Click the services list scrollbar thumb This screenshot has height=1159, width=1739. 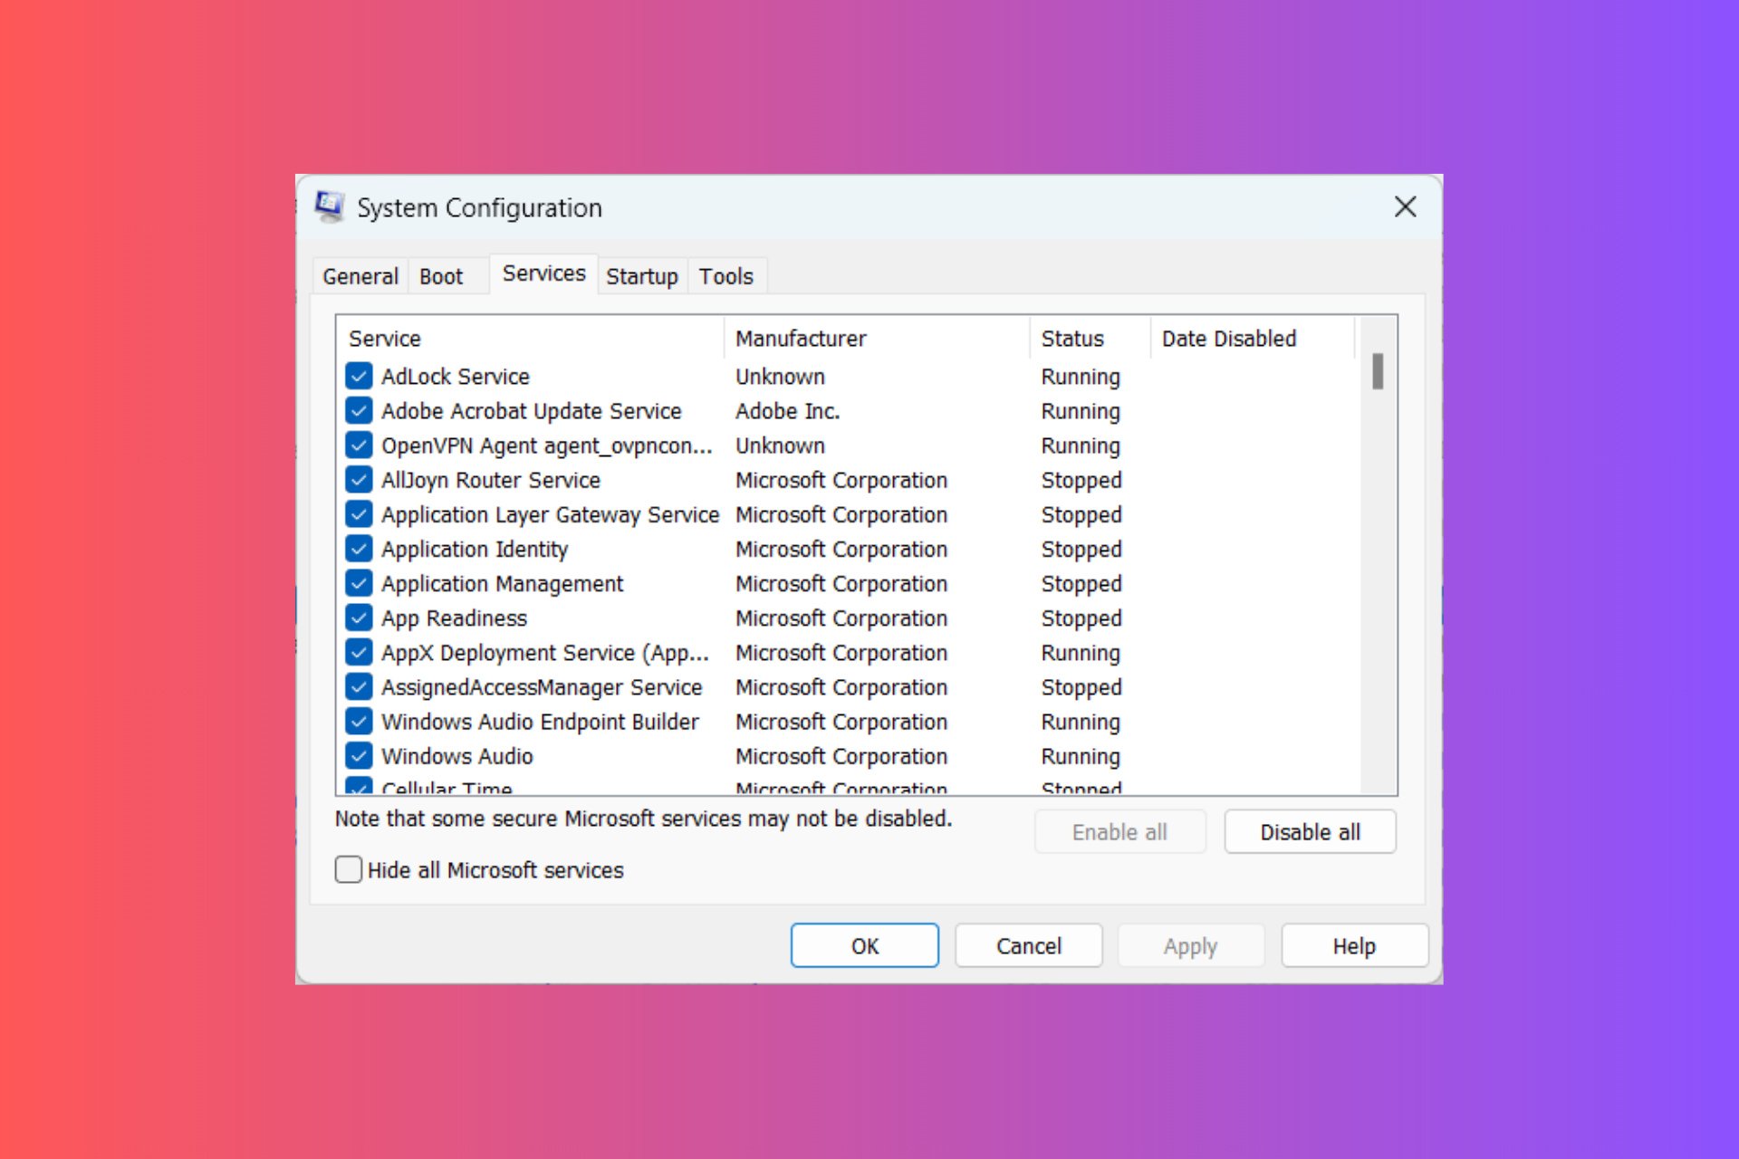(1378, 371)
